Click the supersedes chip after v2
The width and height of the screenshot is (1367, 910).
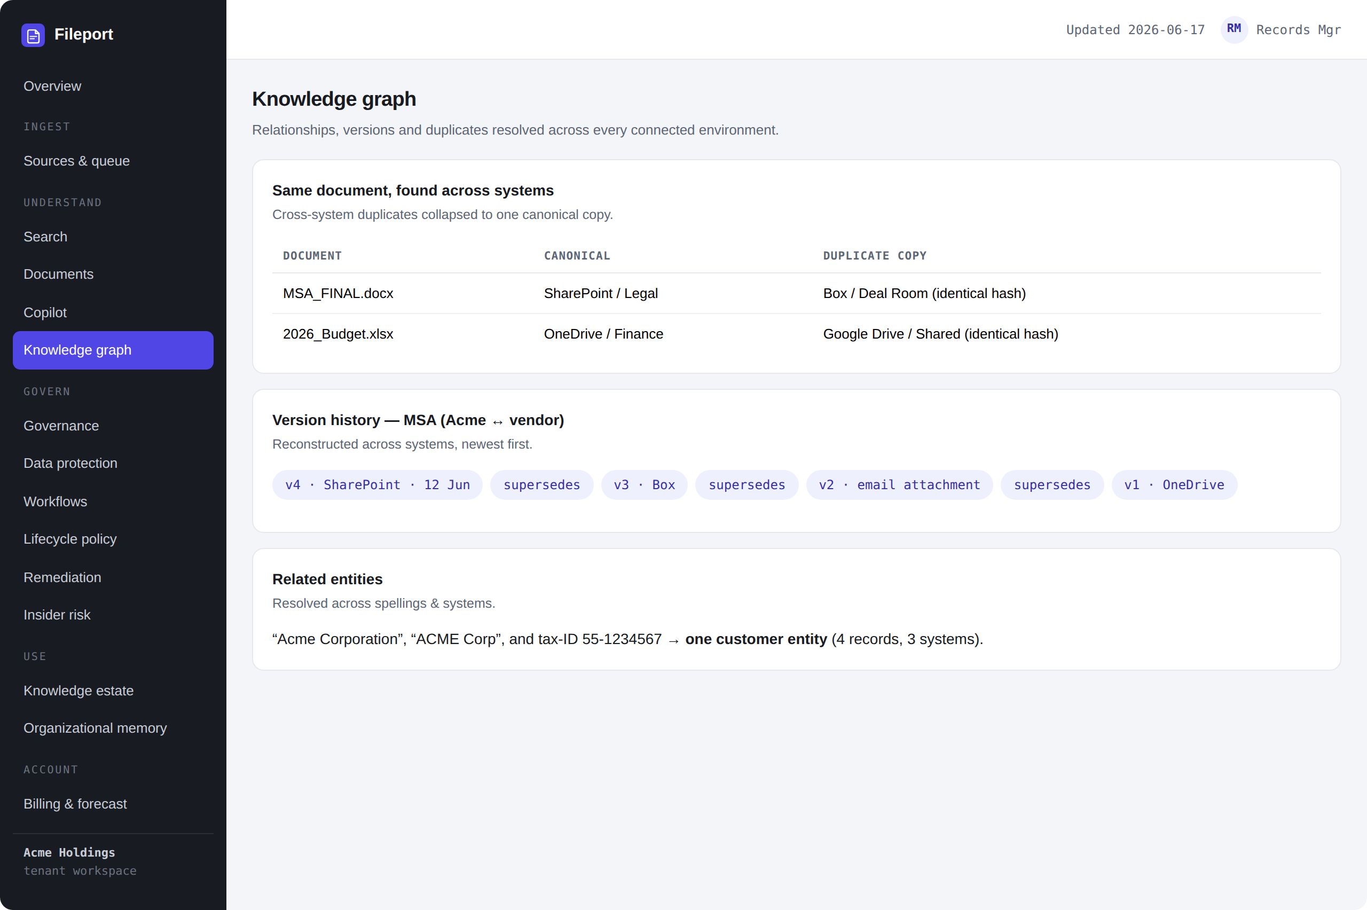point(1052,484)
